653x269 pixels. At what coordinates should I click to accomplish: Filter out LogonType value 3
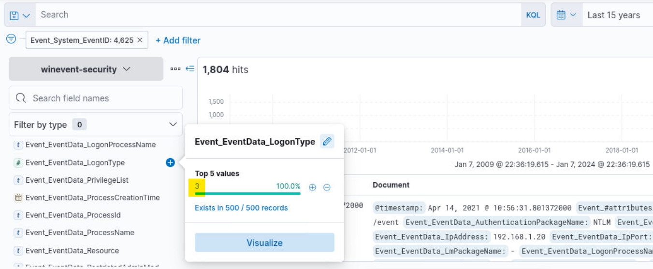point(327,187)
